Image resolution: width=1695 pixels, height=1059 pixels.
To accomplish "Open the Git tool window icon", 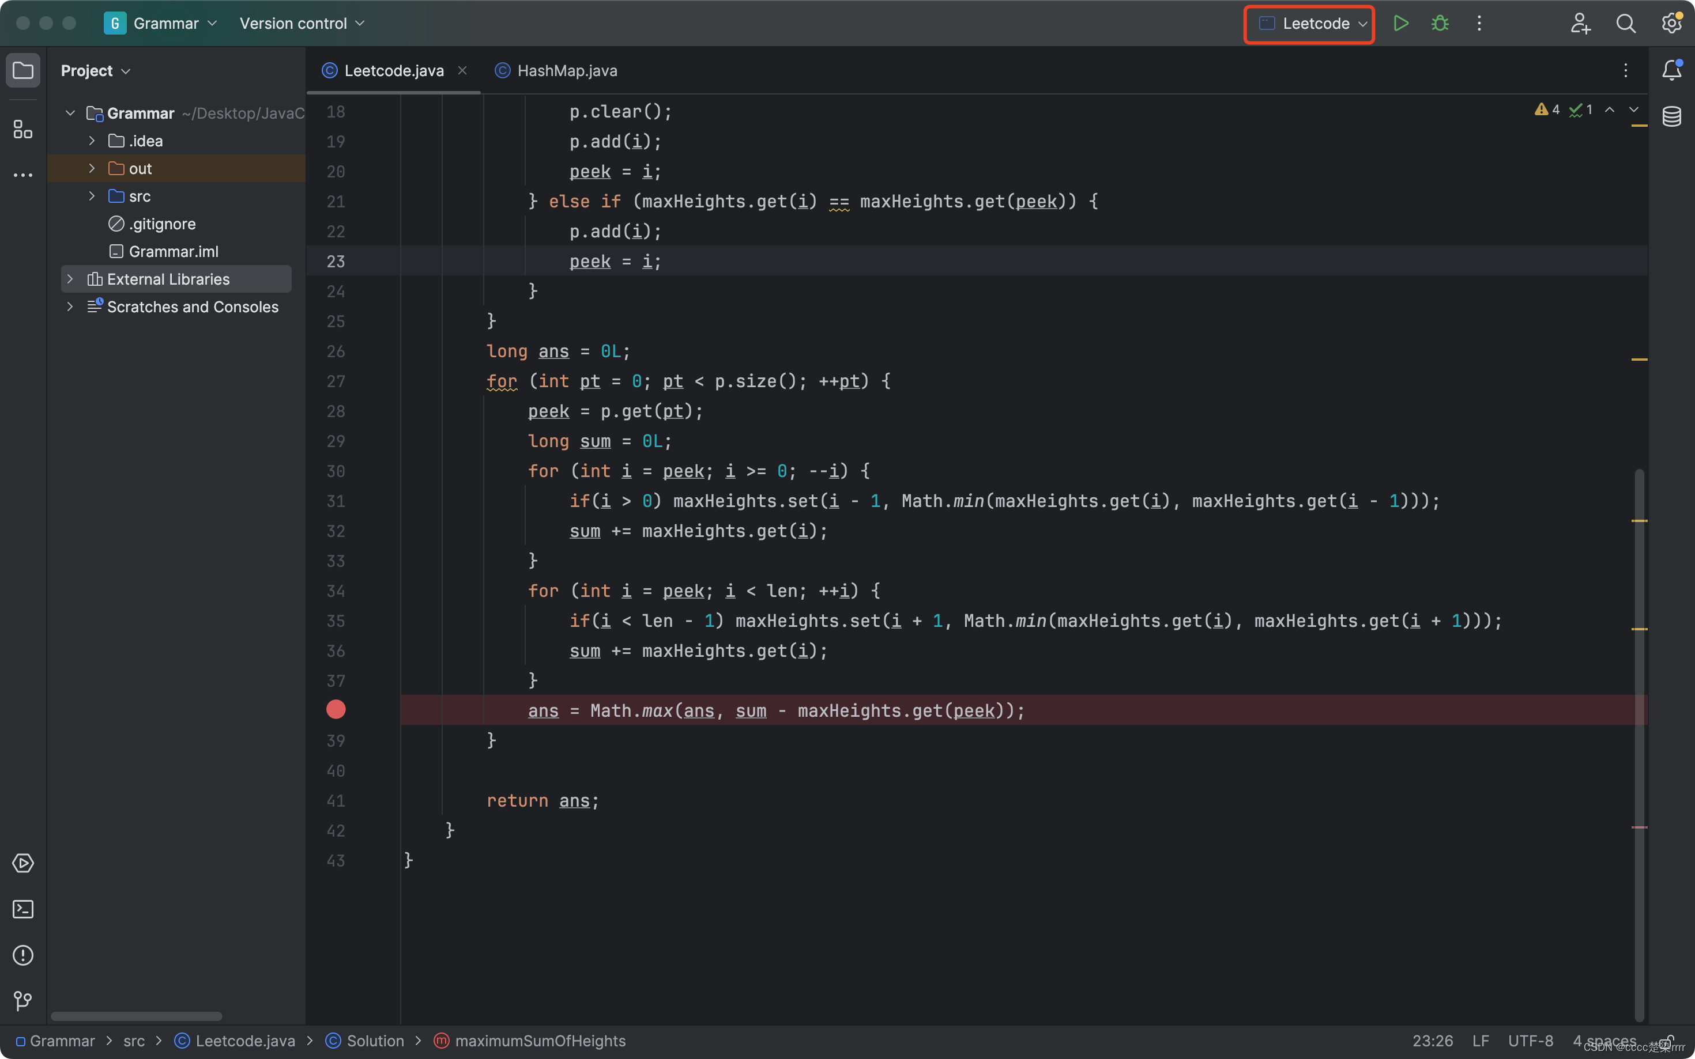I will (x=23, y=1001).
